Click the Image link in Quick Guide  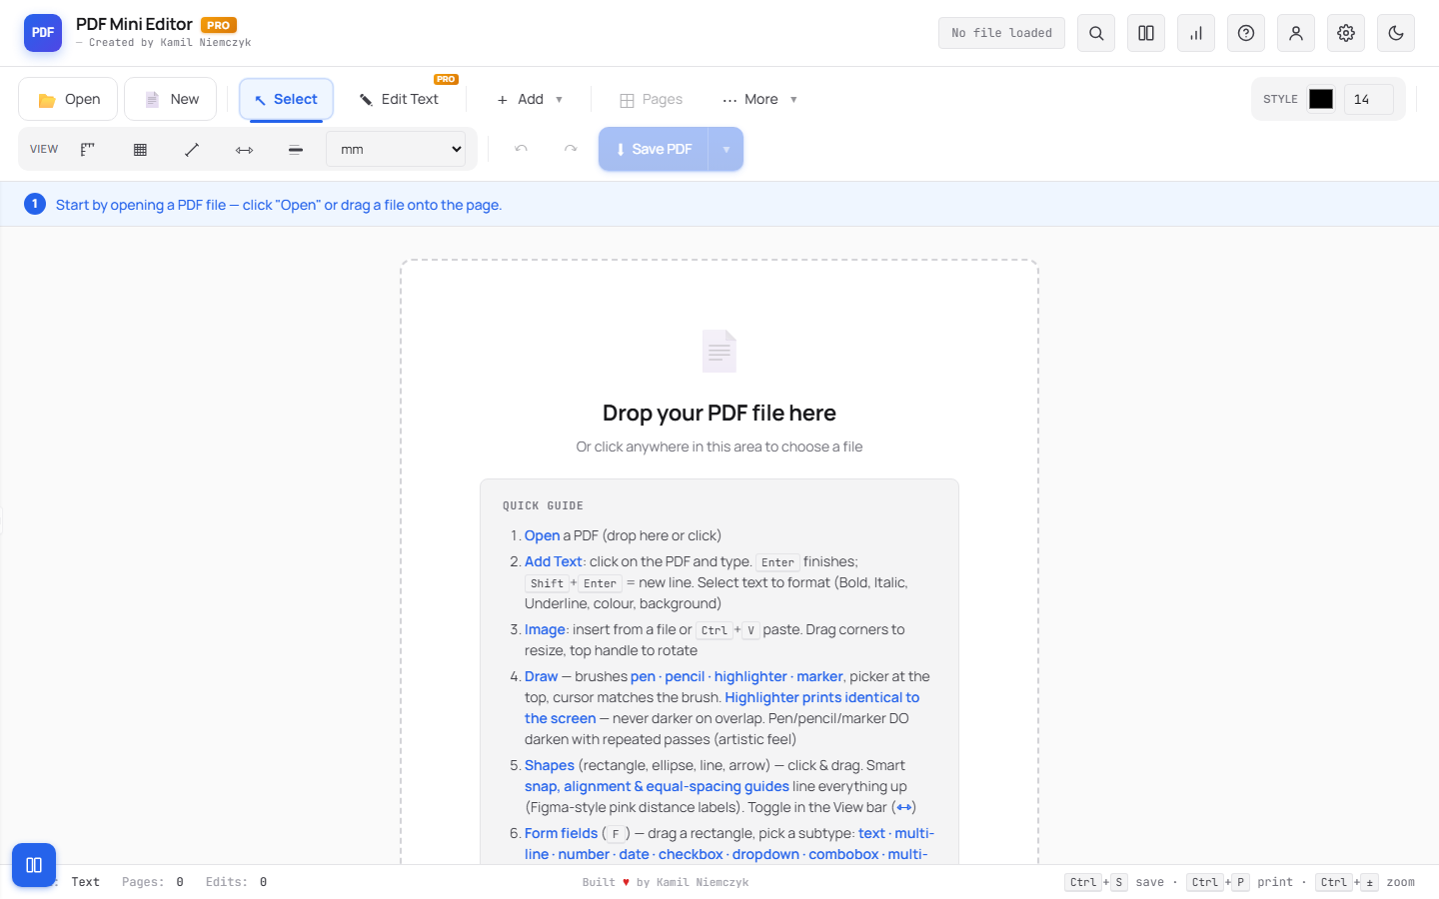coord(545,629)
